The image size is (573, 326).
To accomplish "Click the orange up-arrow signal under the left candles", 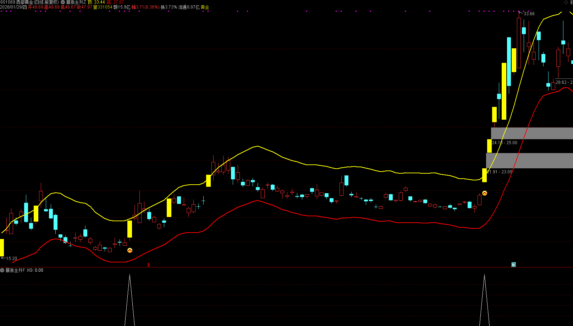I will 130,250.
